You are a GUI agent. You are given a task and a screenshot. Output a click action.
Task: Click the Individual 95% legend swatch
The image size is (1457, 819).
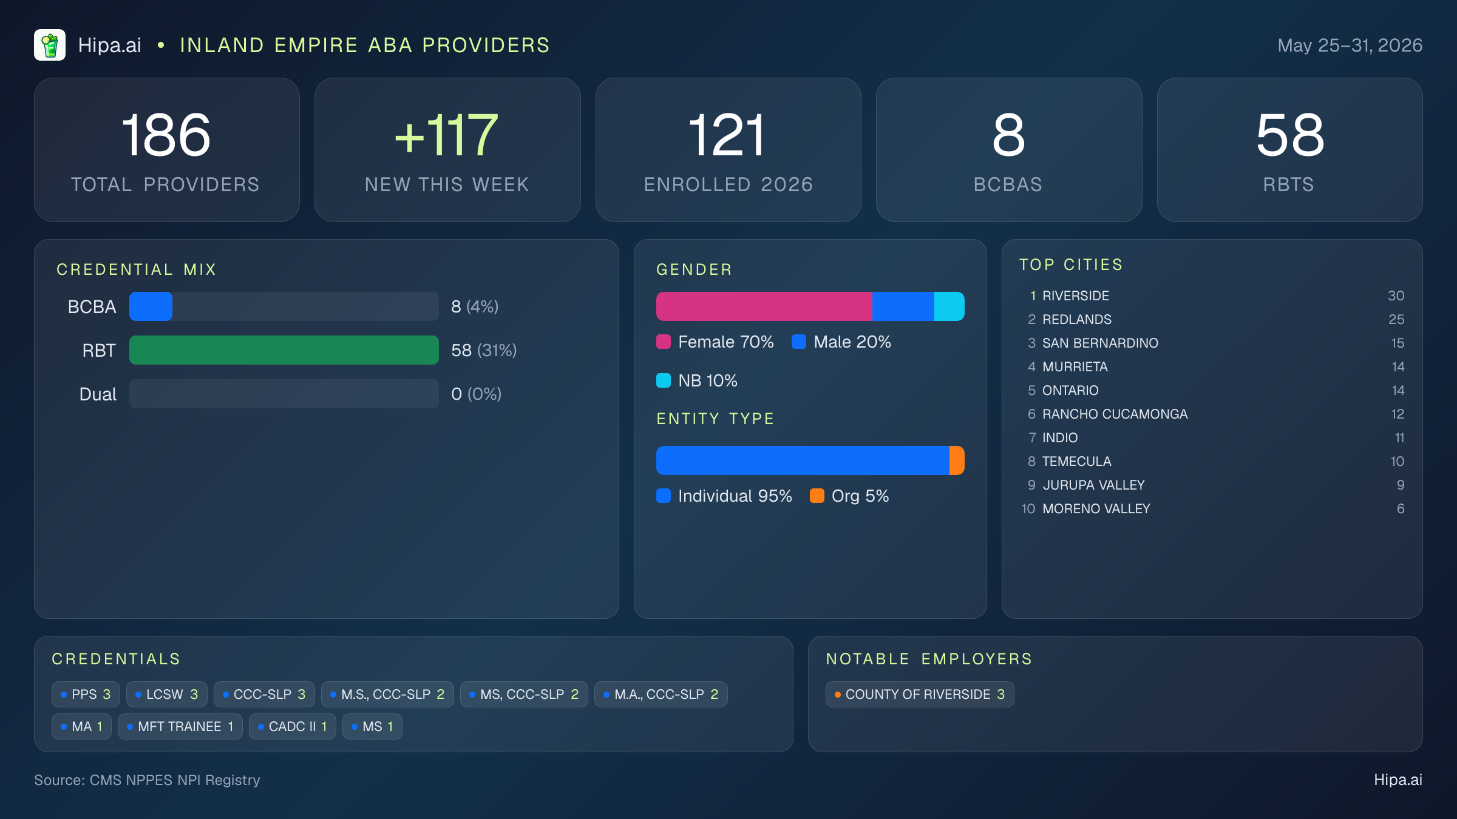coord(664,496)
